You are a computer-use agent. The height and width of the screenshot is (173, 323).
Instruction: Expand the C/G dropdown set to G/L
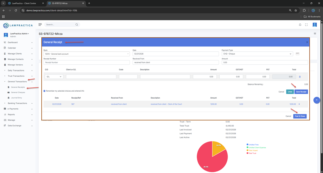coord(54,77)
